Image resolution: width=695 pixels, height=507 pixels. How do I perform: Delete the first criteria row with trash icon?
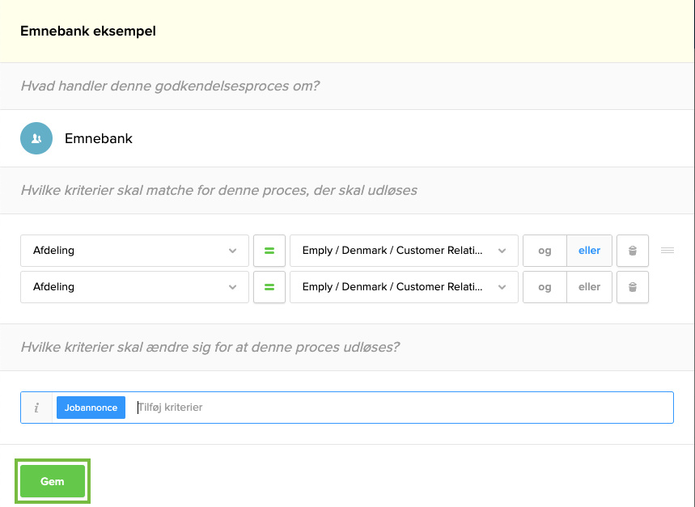point(633,251)
